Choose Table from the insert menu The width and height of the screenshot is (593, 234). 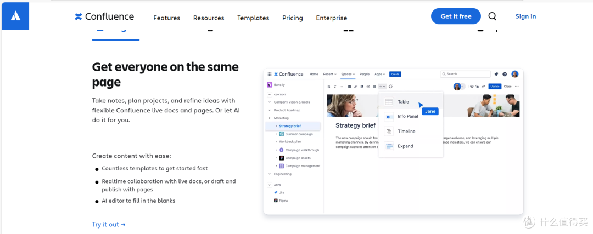[411, 102]
